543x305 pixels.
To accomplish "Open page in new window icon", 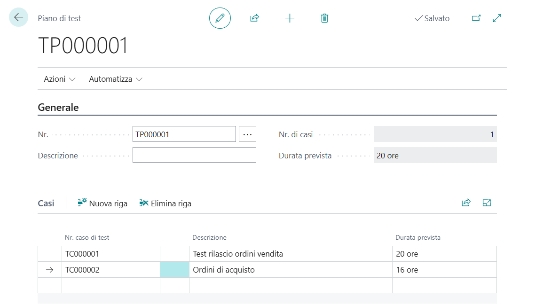I will tap(476, 18).
